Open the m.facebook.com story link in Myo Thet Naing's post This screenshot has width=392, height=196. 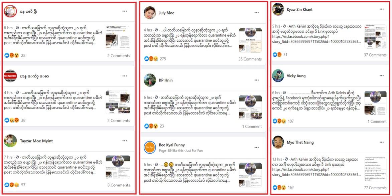point(317,172)
